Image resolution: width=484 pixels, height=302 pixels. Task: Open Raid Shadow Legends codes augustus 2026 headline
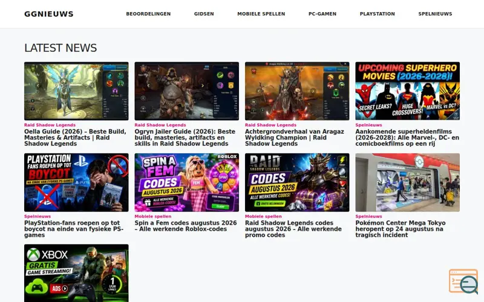tap(293, 229)
